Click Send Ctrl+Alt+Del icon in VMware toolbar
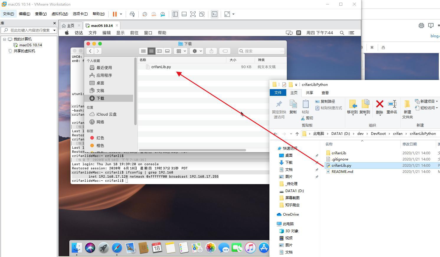Screen dimensions: 440x257 (132, 14)
